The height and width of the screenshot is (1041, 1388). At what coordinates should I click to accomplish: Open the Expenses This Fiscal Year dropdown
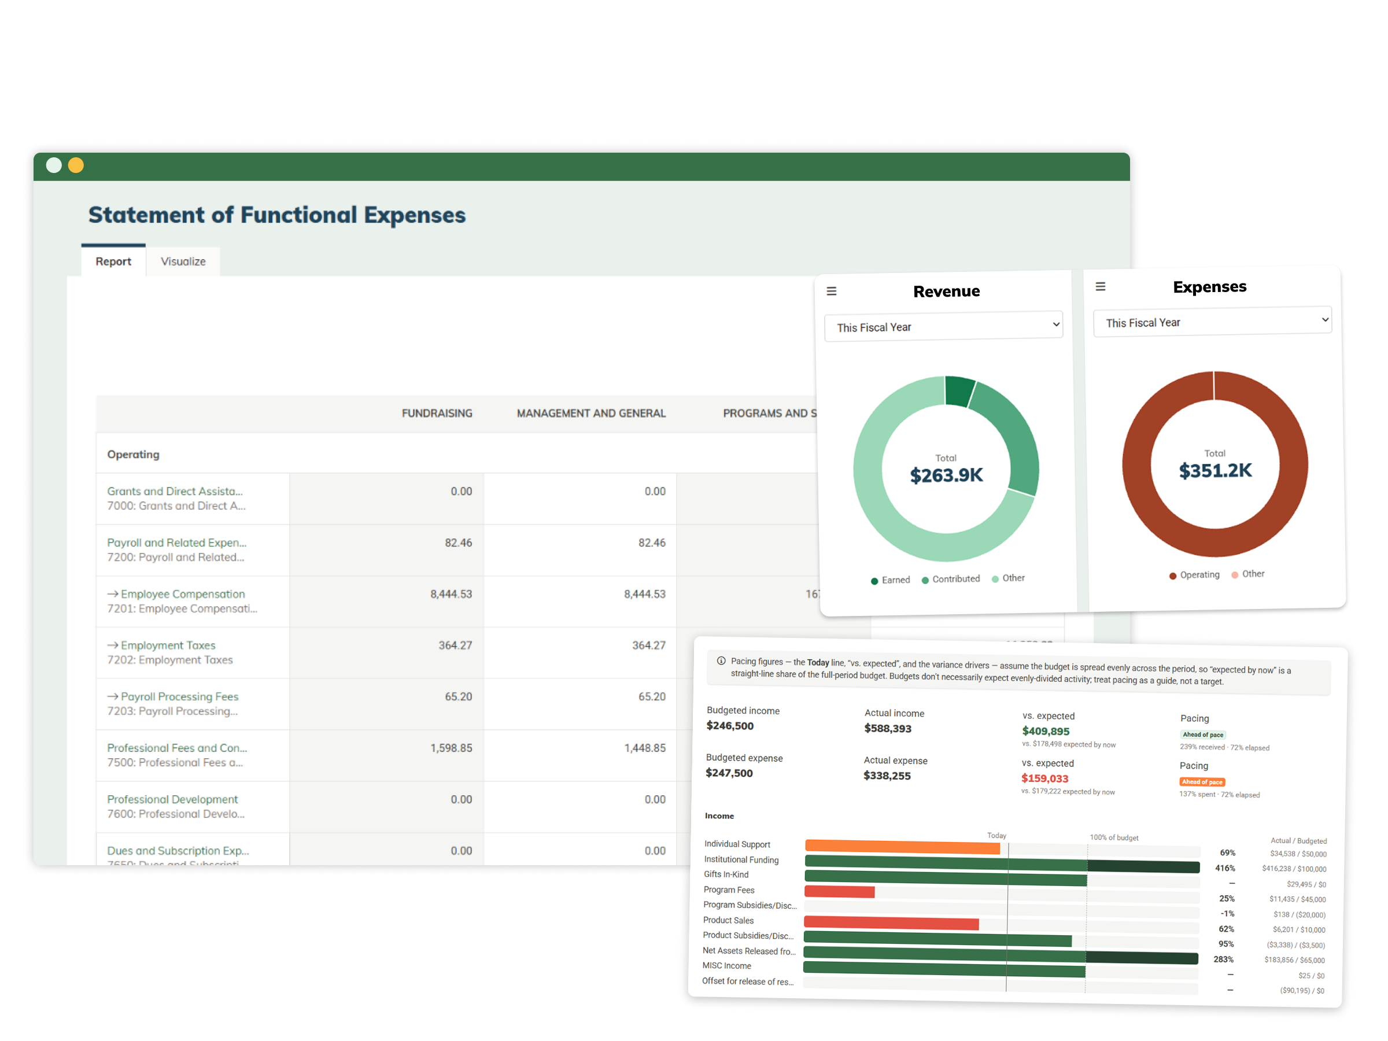coord(1212,322)
